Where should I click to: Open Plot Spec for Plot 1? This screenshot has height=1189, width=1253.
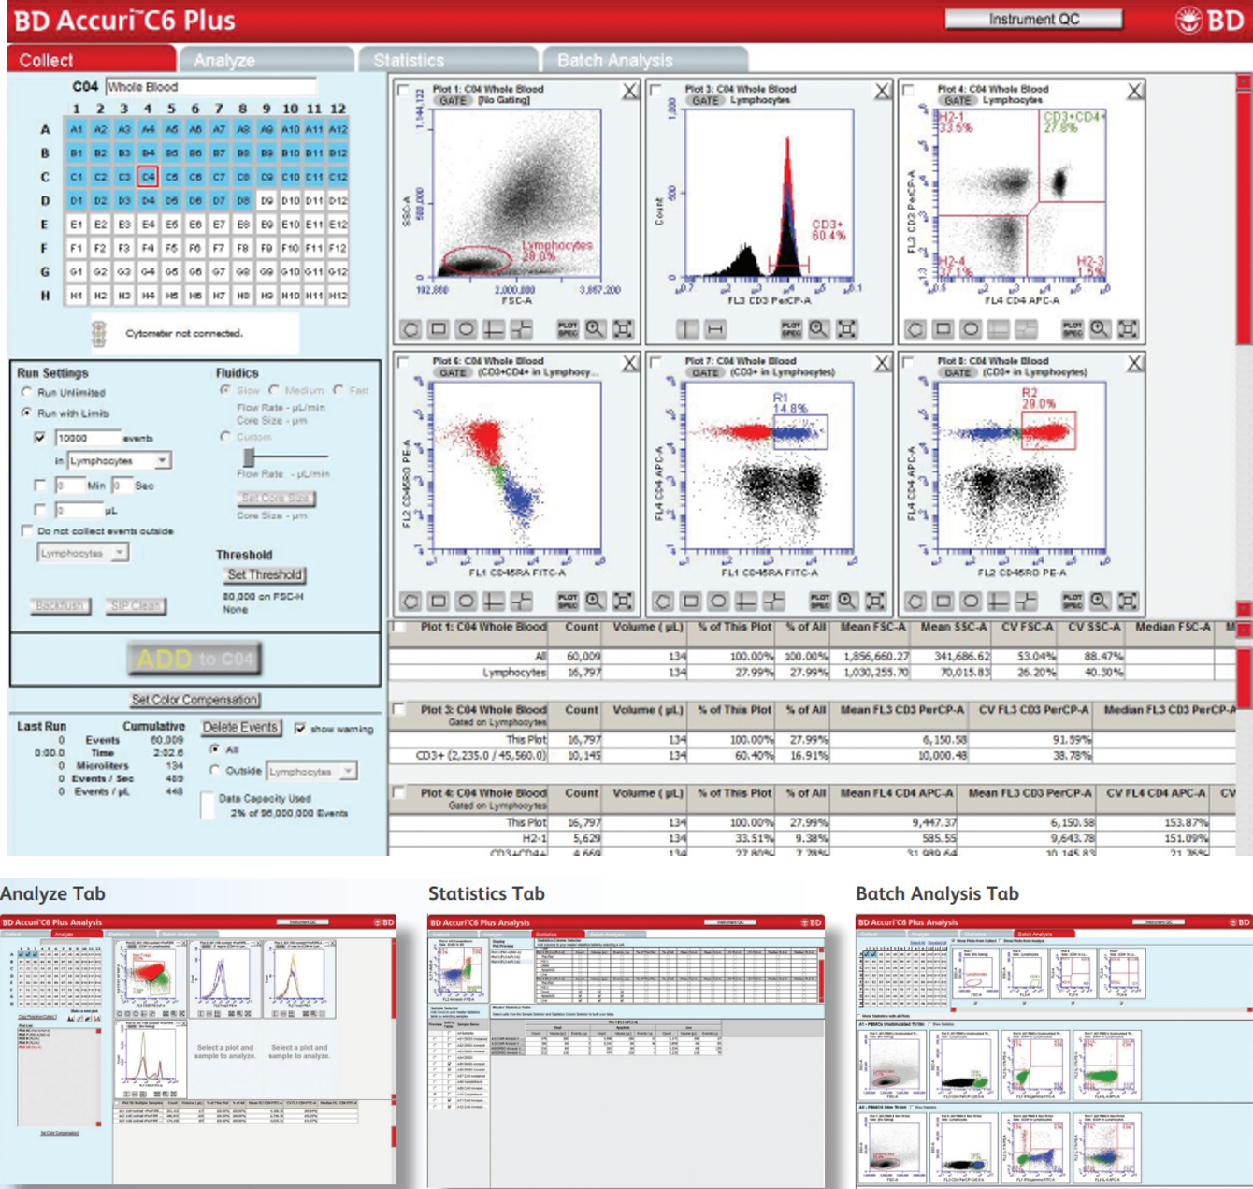(x=568, y=328)
